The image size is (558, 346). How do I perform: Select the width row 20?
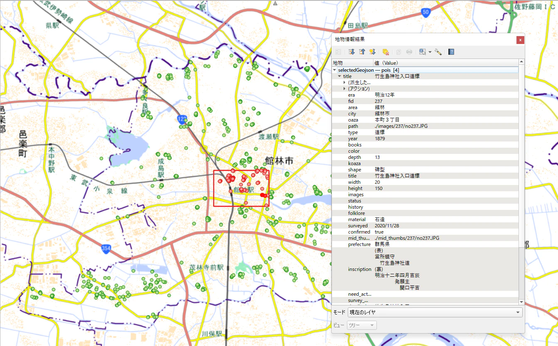425,182
